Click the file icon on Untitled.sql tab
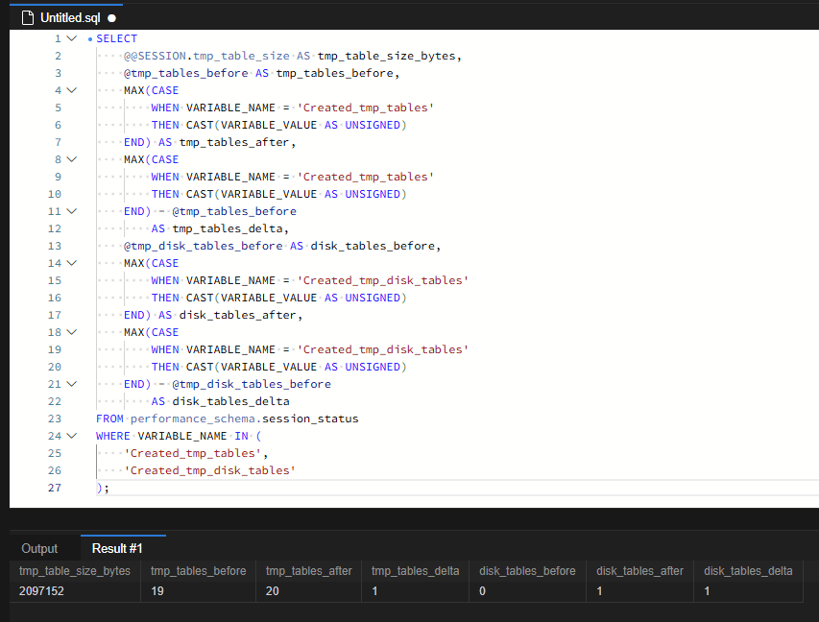 28,17
